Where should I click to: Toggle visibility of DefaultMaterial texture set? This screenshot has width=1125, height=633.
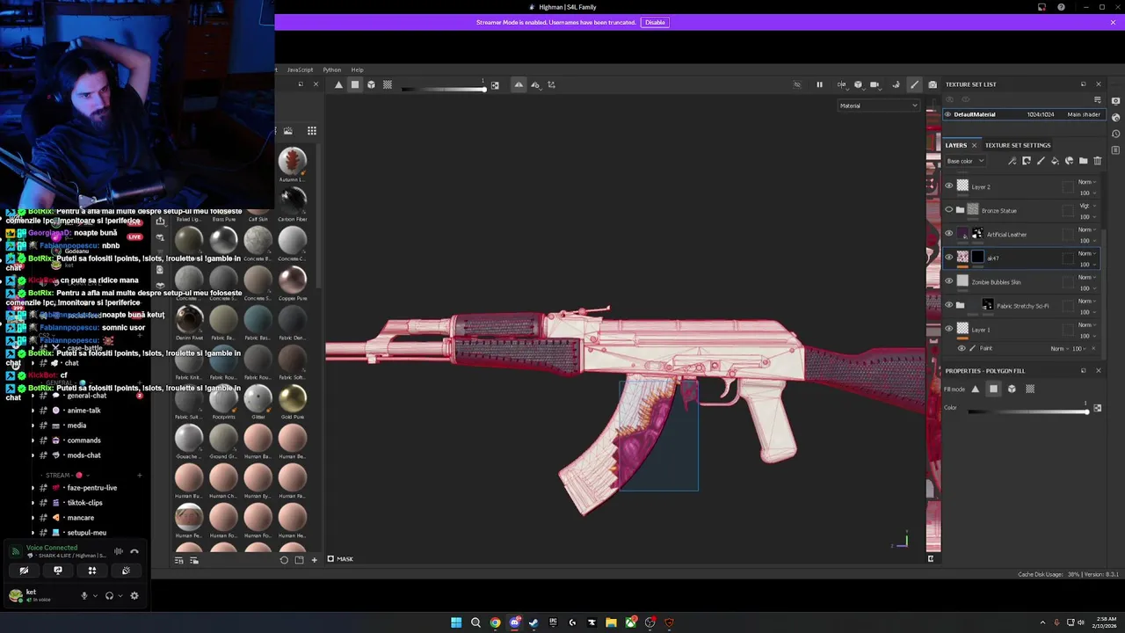click(947, 114)
